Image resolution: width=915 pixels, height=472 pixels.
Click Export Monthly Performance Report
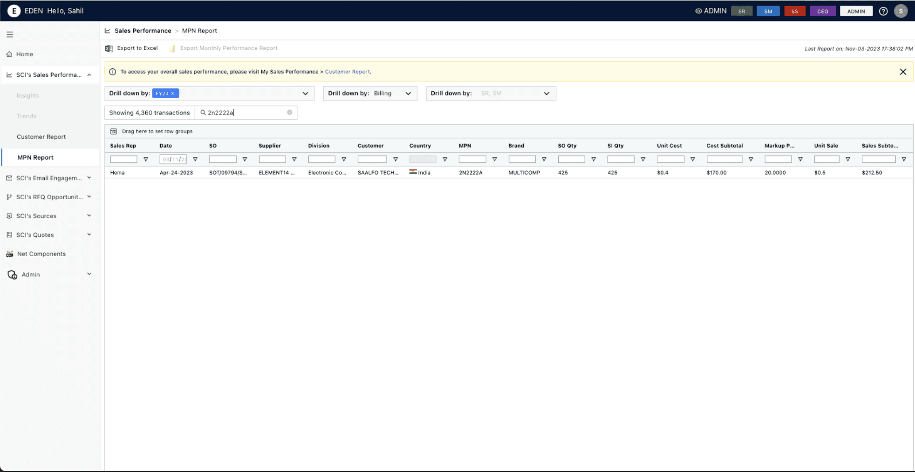click(x=224, y=48)
